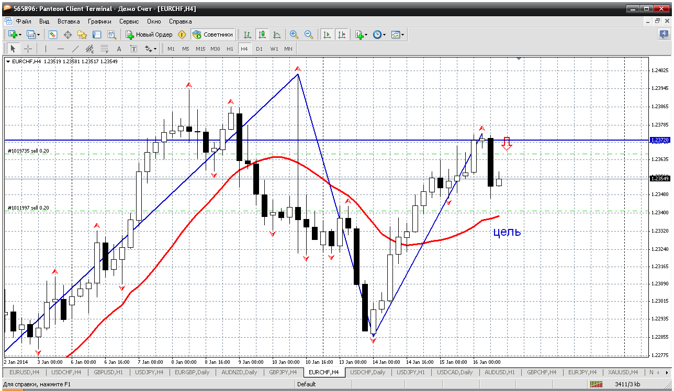Expand the periodicity dropdown arrow
Screen dimensions: 674x391
click(x=385, y=34)
